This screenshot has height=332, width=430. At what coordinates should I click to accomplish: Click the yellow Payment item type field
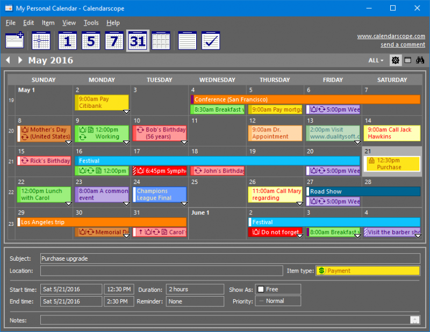[x=368, y=271]
